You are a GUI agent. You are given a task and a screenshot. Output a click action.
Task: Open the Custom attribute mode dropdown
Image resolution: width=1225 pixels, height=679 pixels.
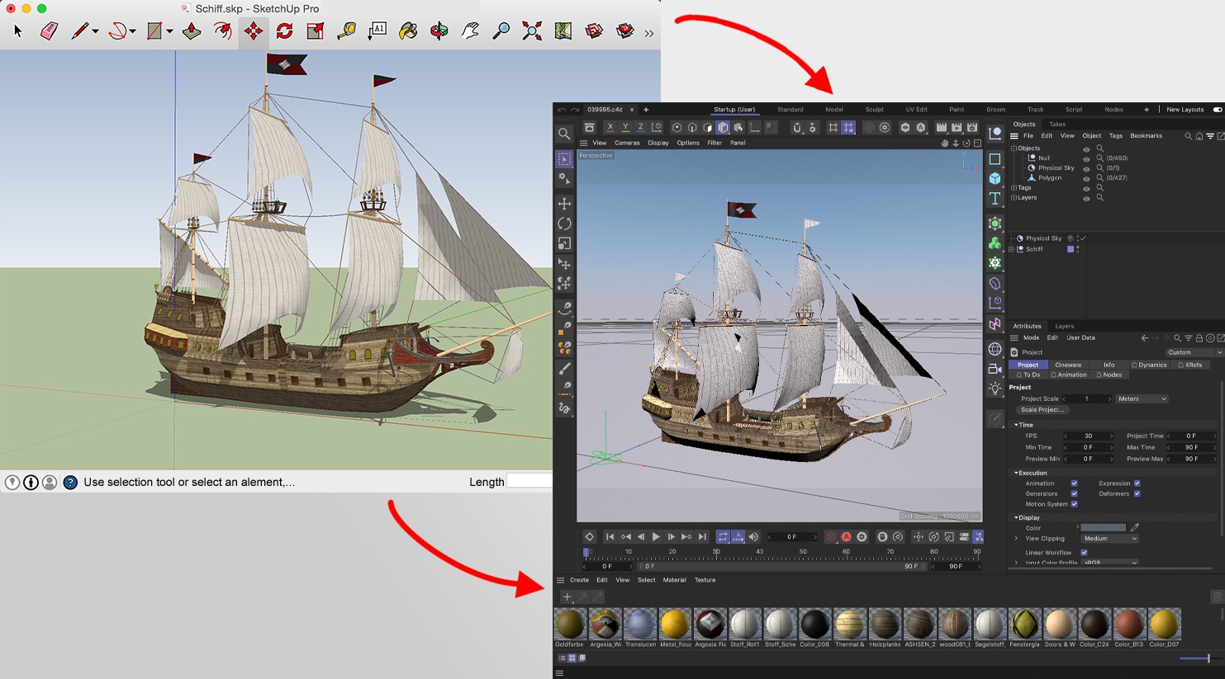1194,352
